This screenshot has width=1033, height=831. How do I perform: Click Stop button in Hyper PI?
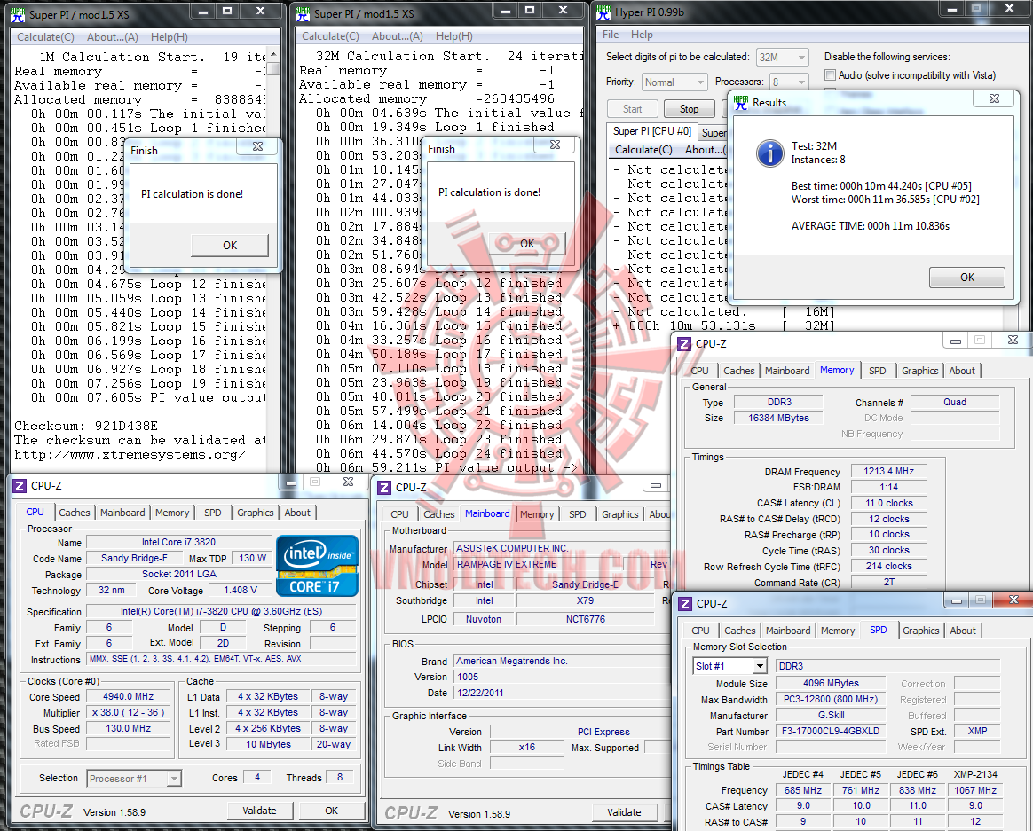pyautogui.click(x=689, y=109)
